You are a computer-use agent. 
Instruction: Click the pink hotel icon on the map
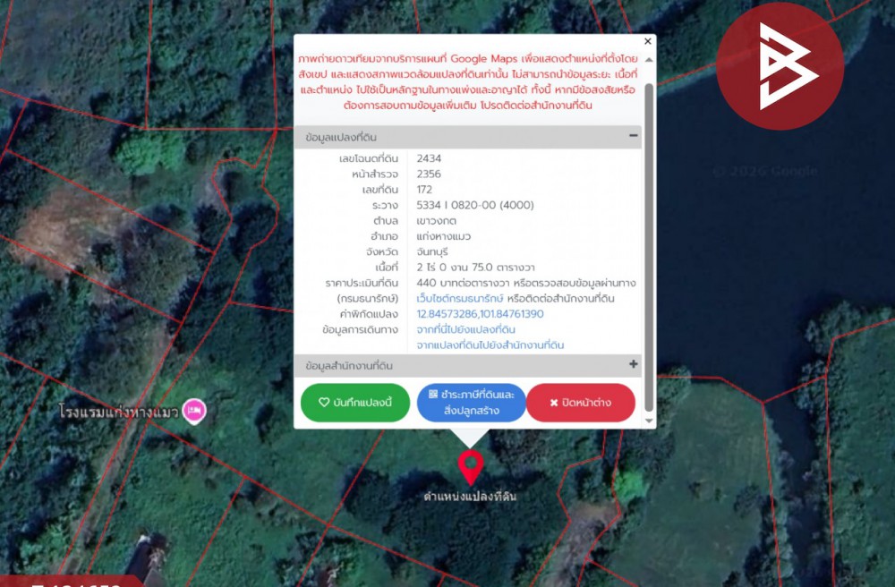pos(194,411)
